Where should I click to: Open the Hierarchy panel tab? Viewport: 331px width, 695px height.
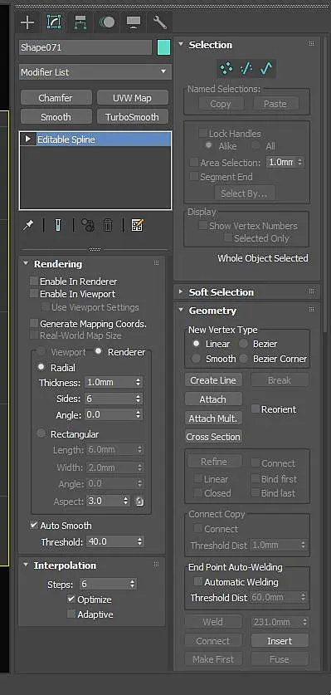(80, 22)
